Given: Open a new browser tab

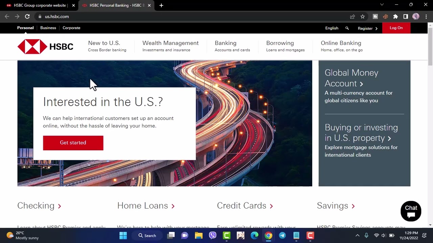Looking at the screenshot, I should (161, 5).
